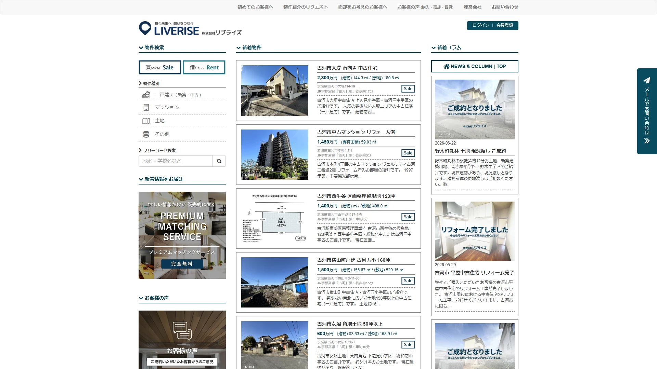Click the free-word search input field

pos(176,161)
